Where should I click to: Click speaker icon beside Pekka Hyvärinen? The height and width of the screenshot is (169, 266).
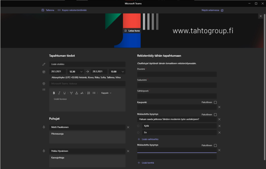point(44,151)
